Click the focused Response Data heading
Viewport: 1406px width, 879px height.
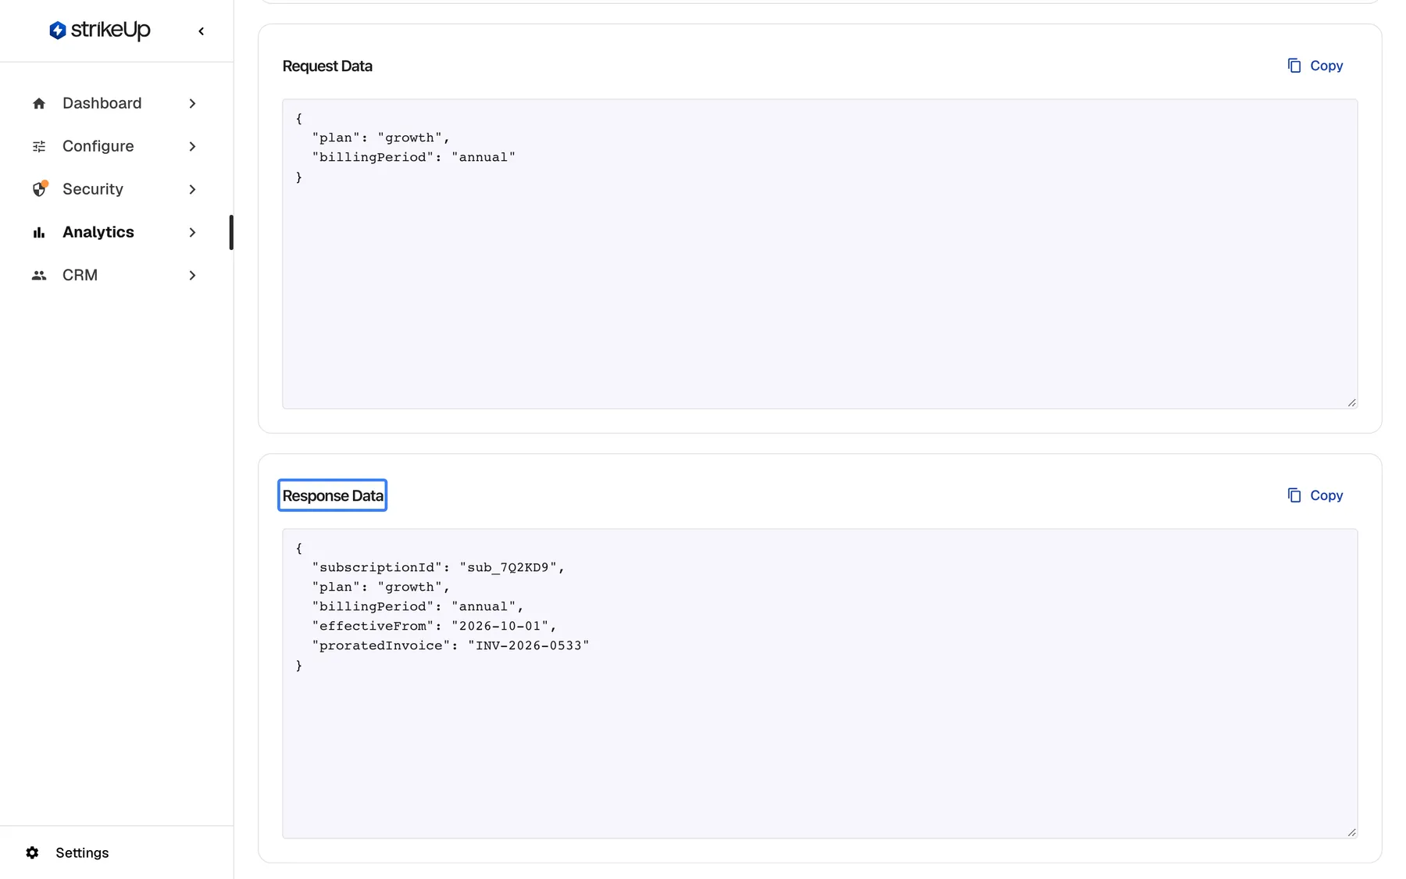point(333,495)
